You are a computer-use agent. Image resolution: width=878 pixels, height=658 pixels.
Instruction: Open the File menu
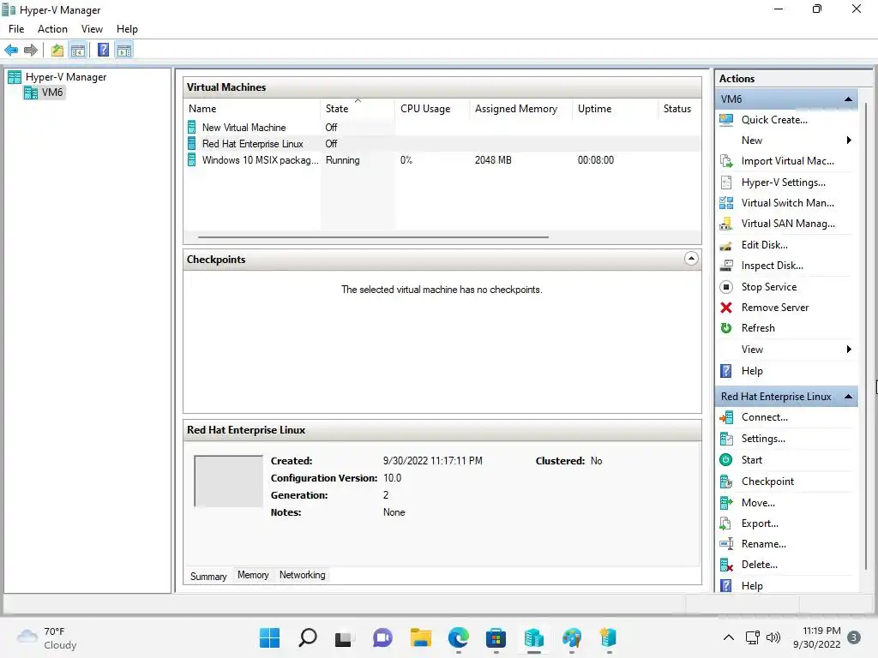[x=16, y=29]
